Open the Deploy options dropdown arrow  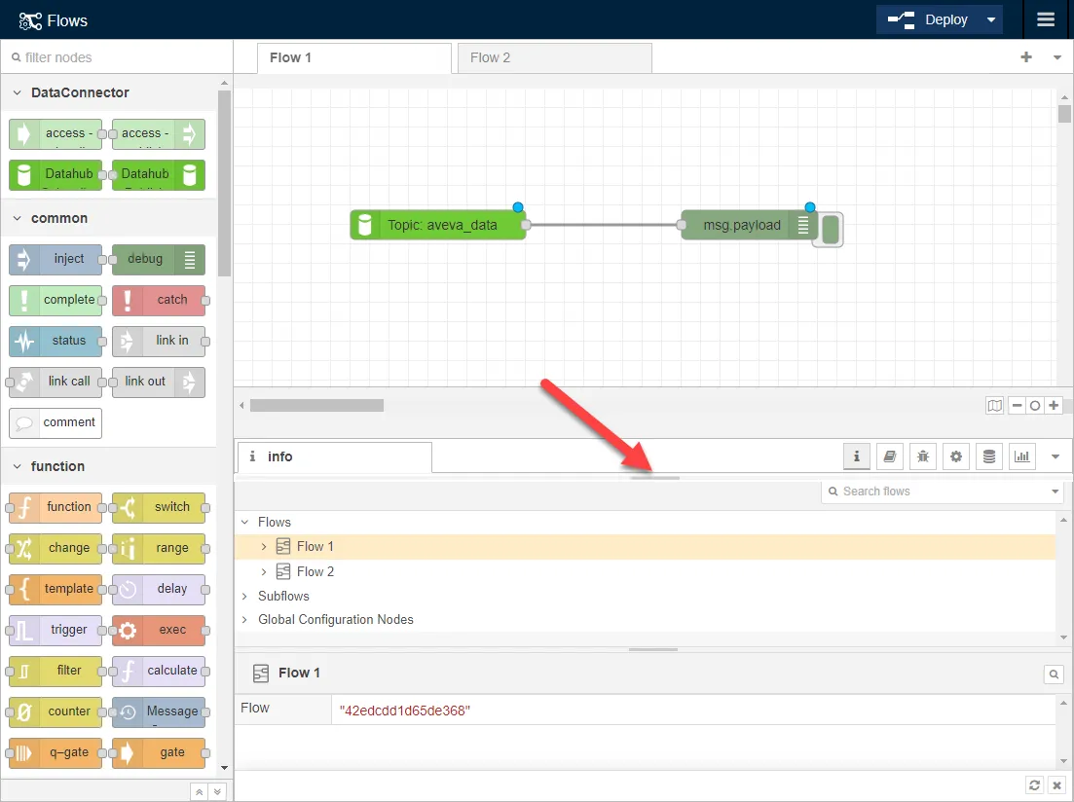click(x=990, y=19)
